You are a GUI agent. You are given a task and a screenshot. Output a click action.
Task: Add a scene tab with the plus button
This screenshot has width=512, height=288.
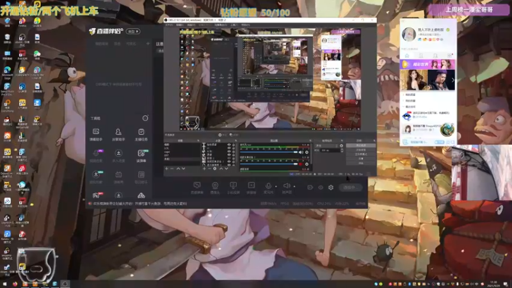[148, 44]
